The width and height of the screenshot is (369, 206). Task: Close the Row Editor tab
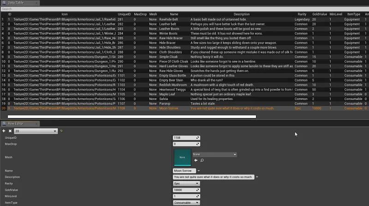36,124
